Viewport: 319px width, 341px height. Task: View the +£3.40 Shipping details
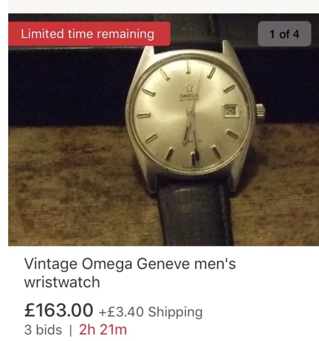tap(150, 312)
